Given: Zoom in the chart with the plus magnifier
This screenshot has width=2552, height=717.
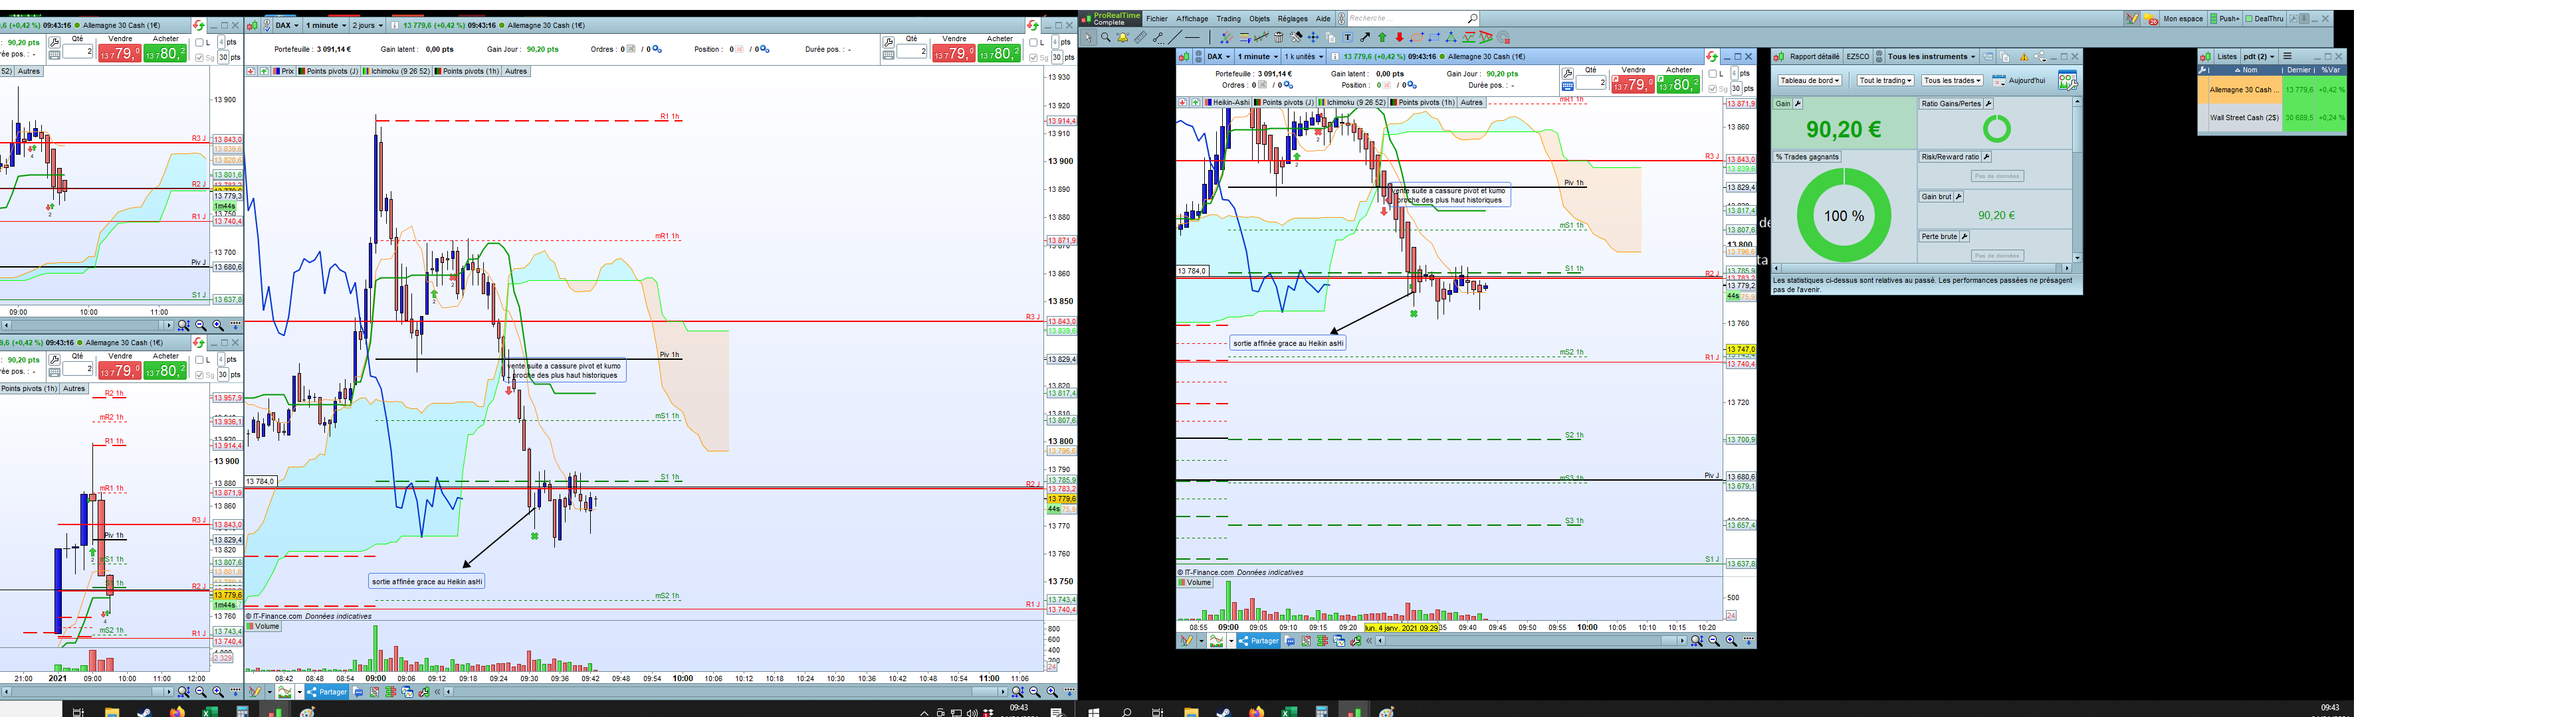Looking at the screenshot, I should [x=1731, y=641].
